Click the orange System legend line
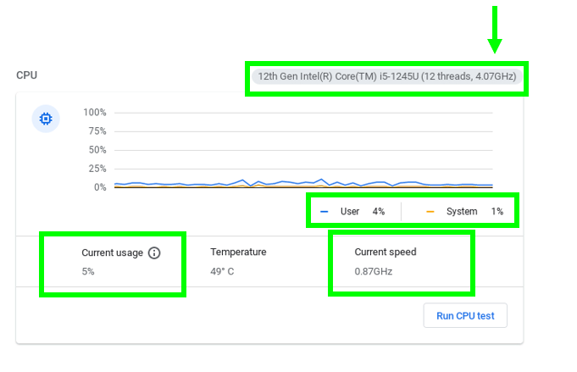The width and height of the screenshot is (577, 372). point(430,211)
